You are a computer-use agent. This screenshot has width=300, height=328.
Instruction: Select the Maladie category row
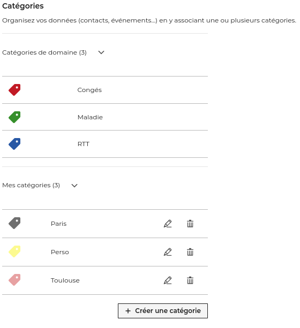(x=105, y=117)
